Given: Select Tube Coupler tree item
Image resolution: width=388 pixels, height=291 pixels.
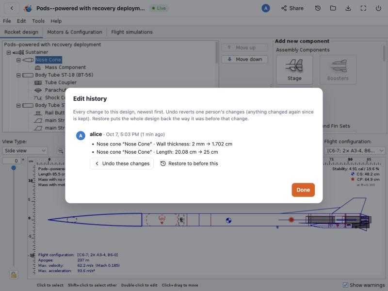Looking at the screenshot, I should click(x=61, y=82).
